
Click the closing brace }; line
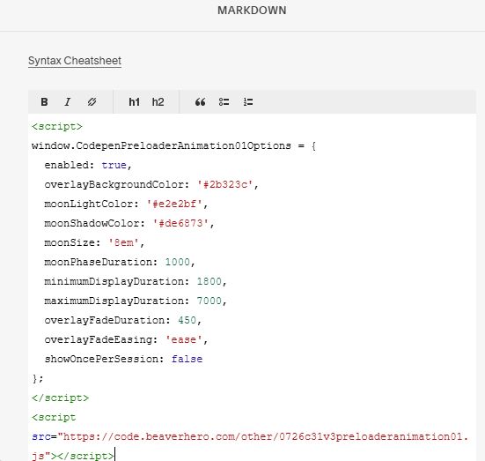point(38,379)
